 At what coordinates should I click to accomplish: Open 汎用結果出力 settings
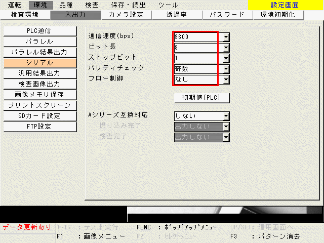(39, 73)
